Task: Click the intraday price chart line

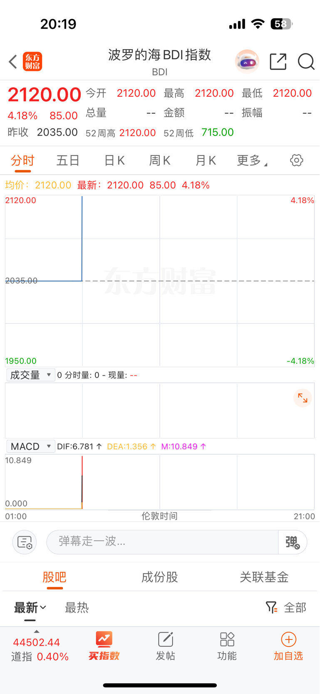Action: [82, 238]
